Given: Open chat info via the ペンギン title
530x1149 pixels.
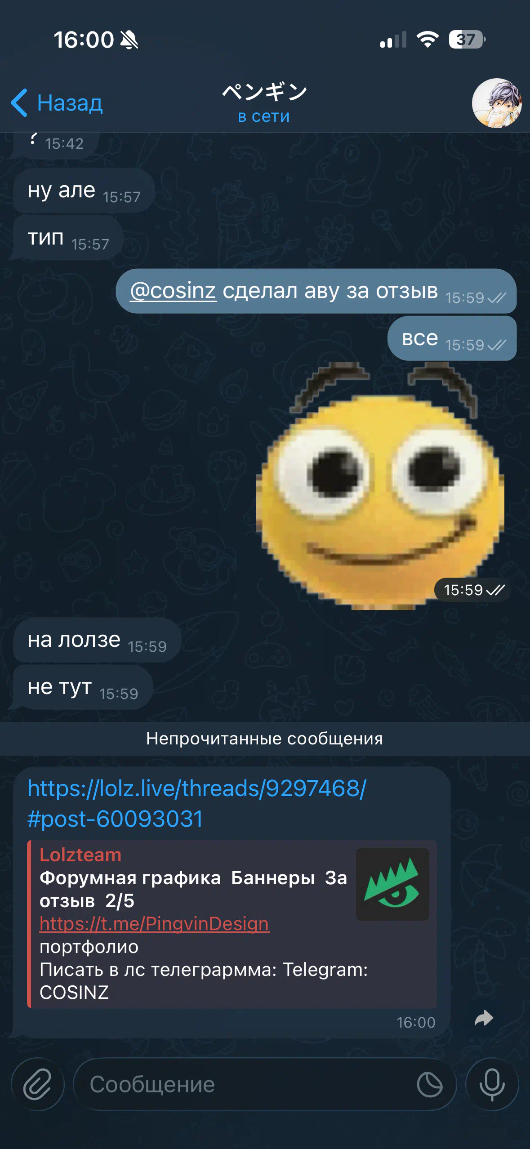Looking at the screenshot, I should [264, 92].
